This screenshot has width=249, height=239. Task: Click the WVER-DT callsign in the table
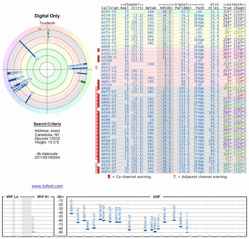coord(109,161)
